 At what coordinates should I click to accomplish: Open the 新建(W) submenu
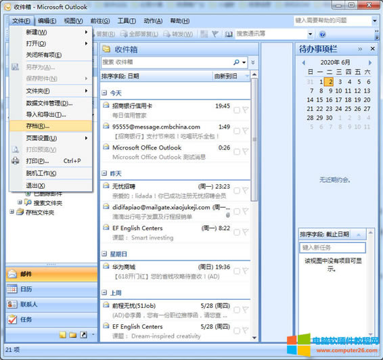51,32
